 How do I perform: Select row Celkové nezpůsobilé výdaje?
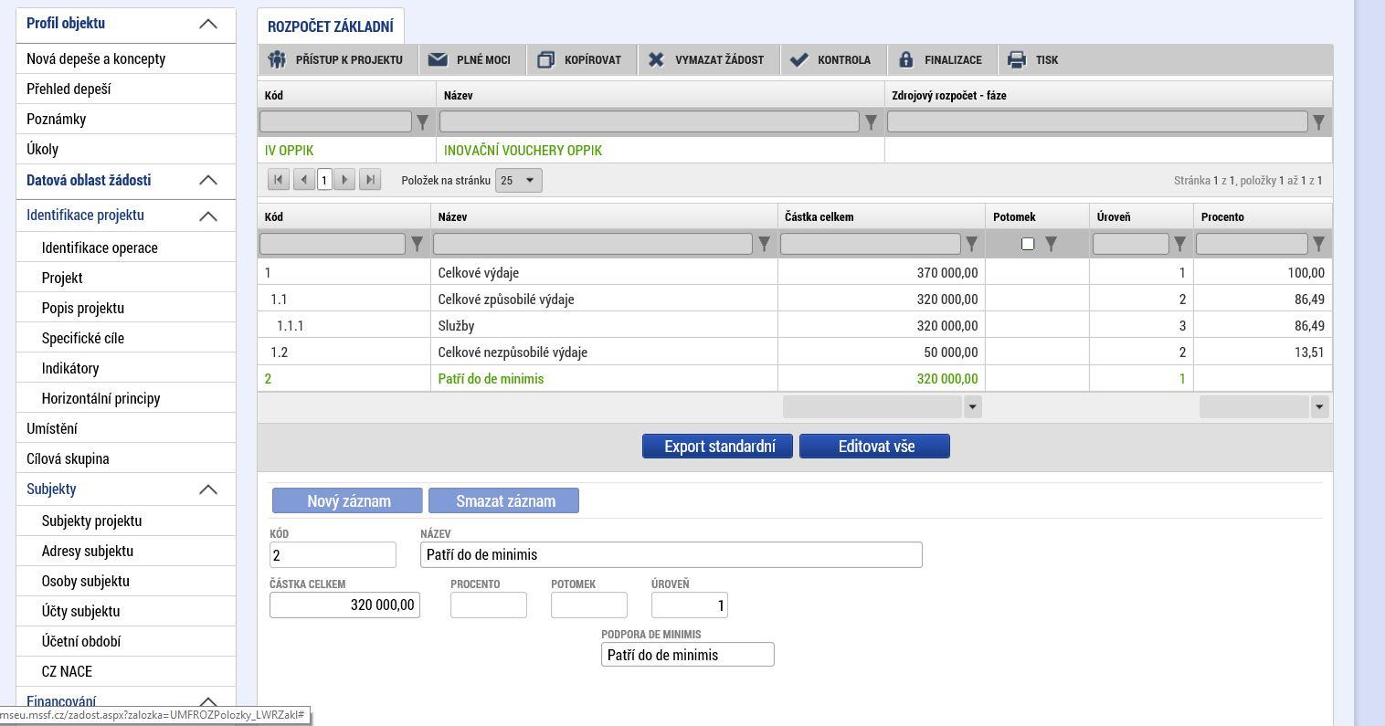pos(795,352)
